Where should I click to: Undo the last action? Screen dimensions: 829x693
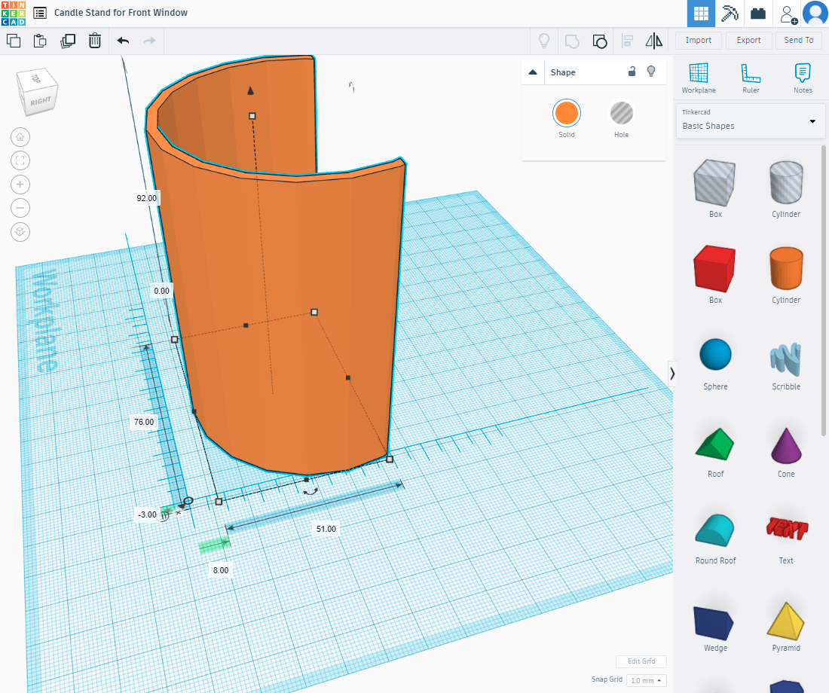click(123, 41)
